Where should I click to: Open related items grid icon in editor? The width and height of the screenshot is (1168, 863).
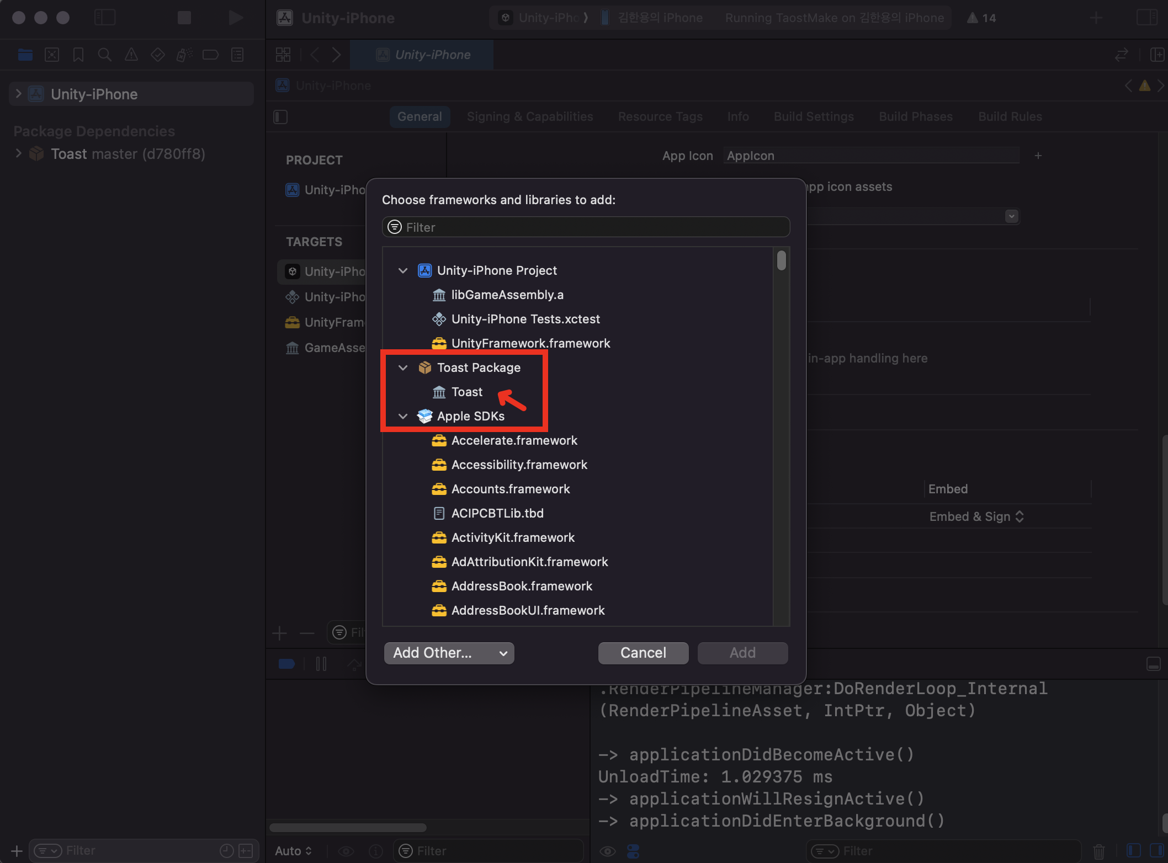pos(283,55)
